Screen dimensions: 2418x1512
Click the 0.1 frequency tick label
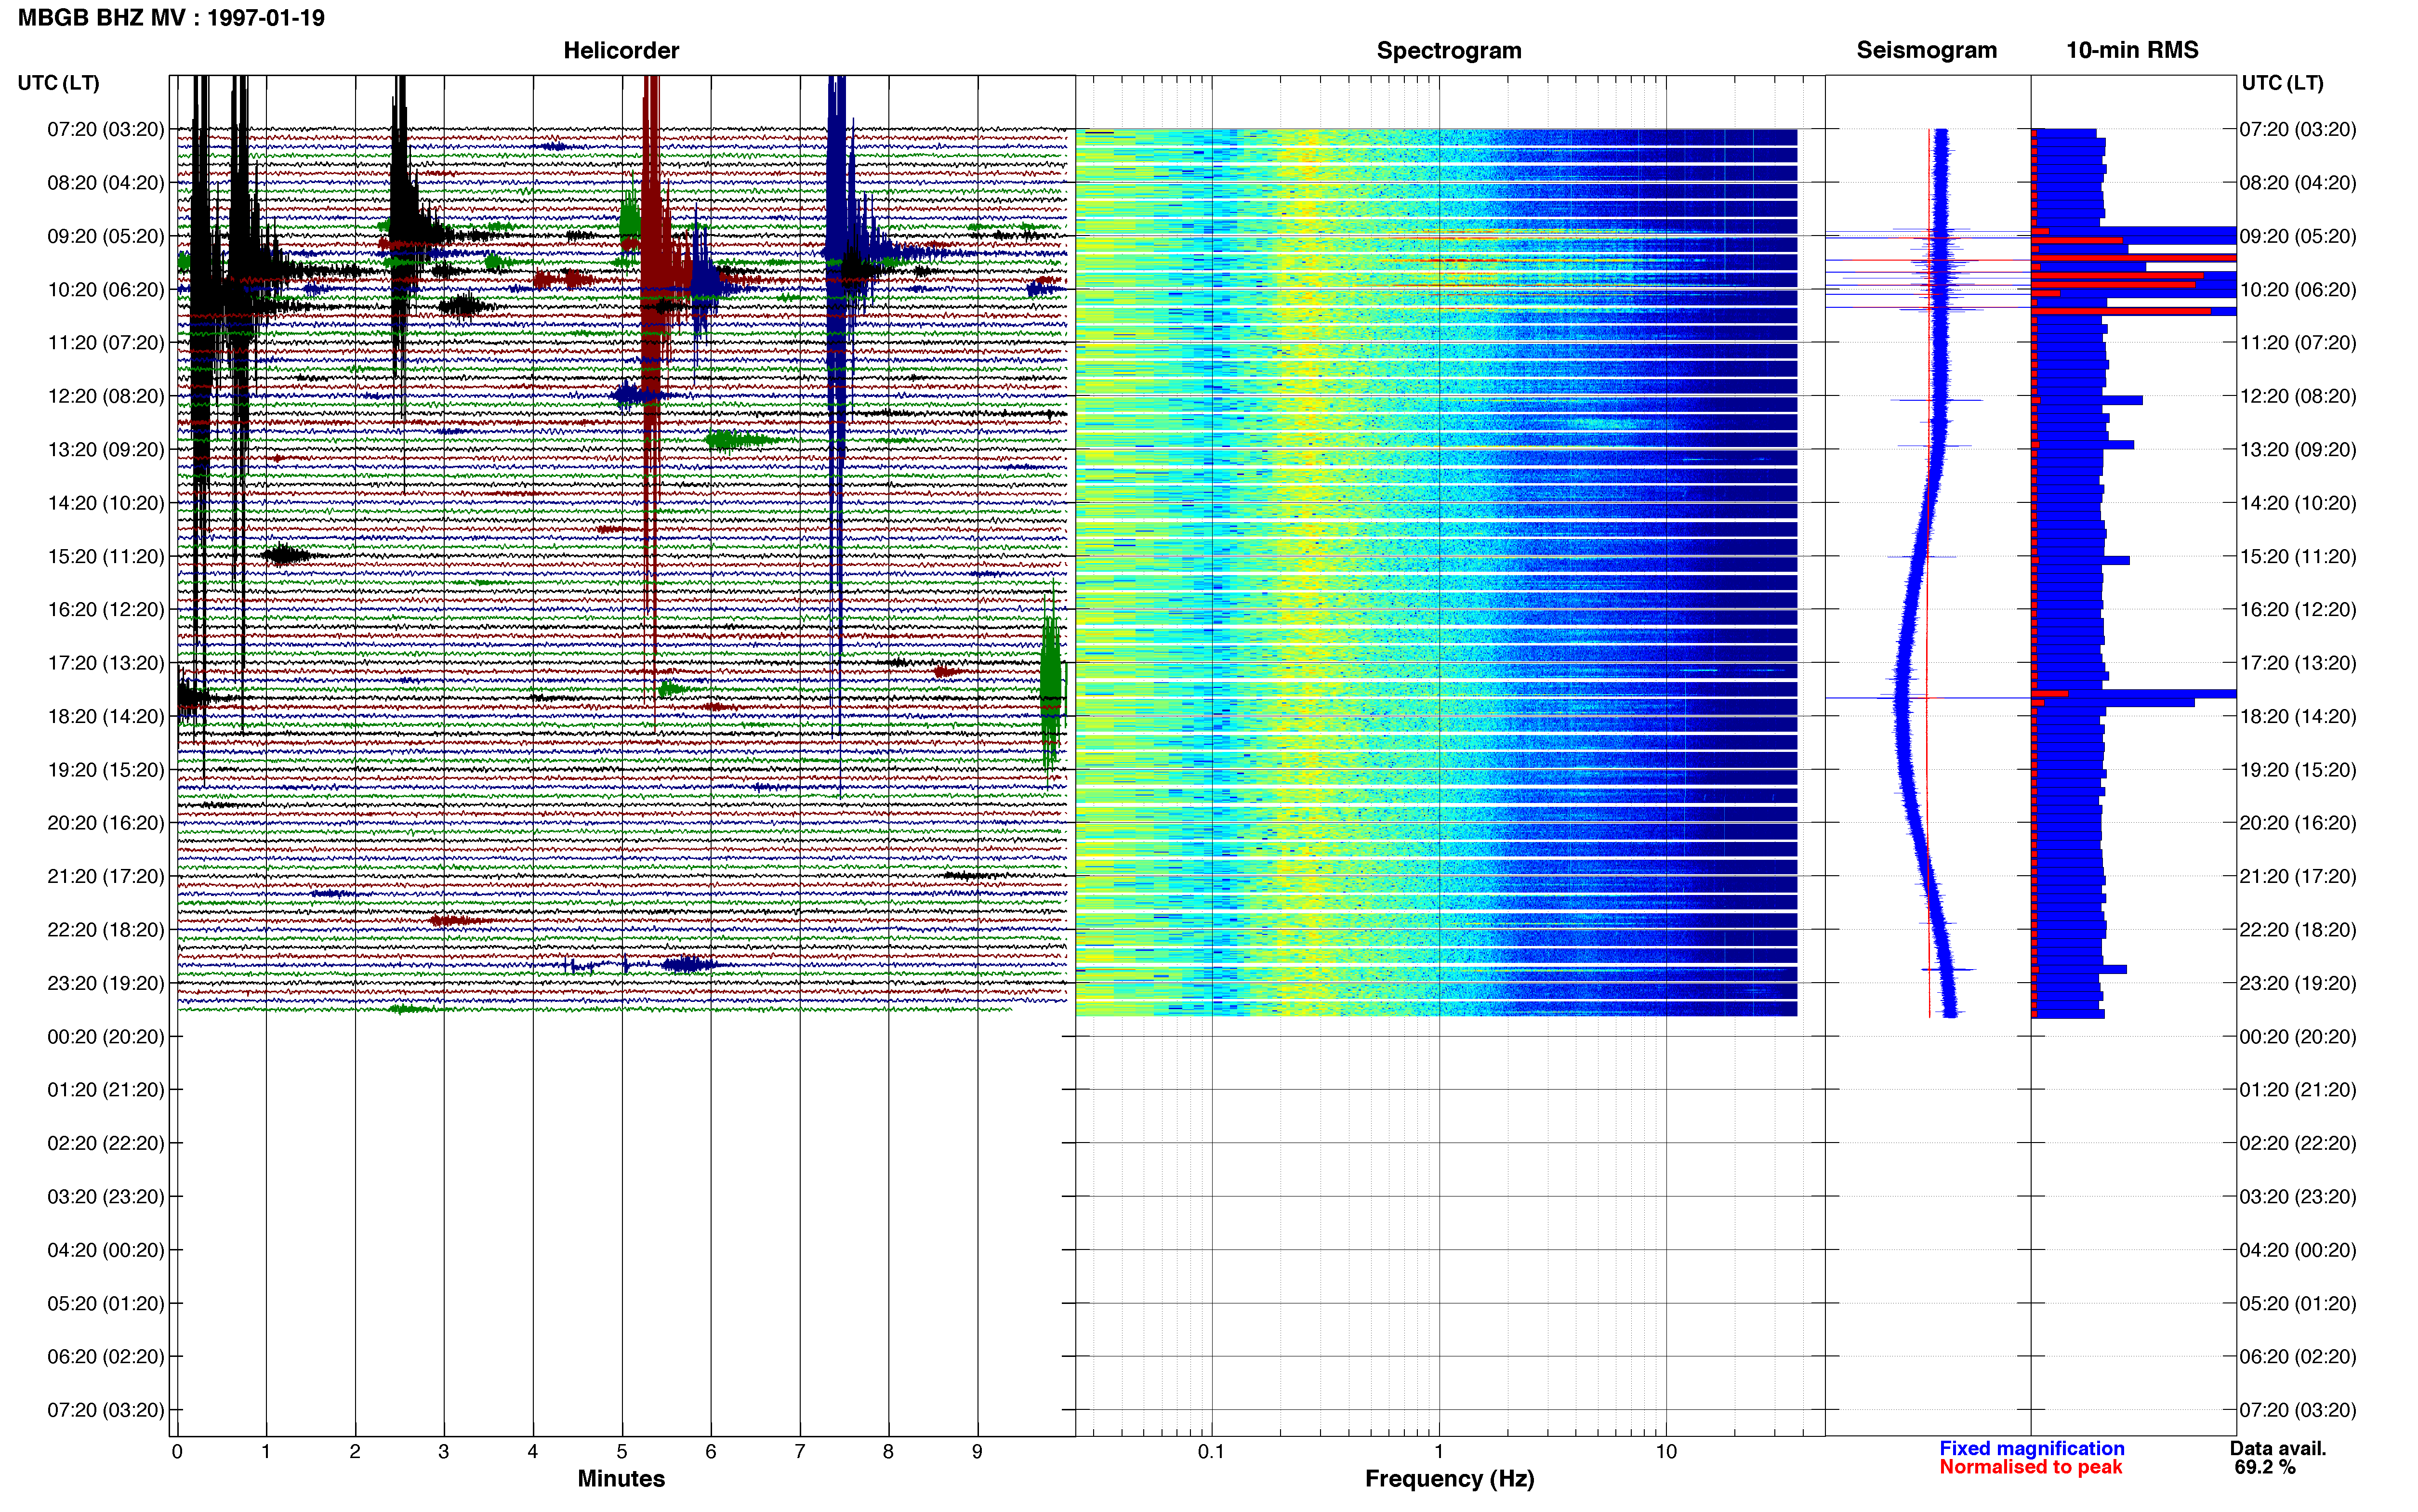point(1211,1451)
